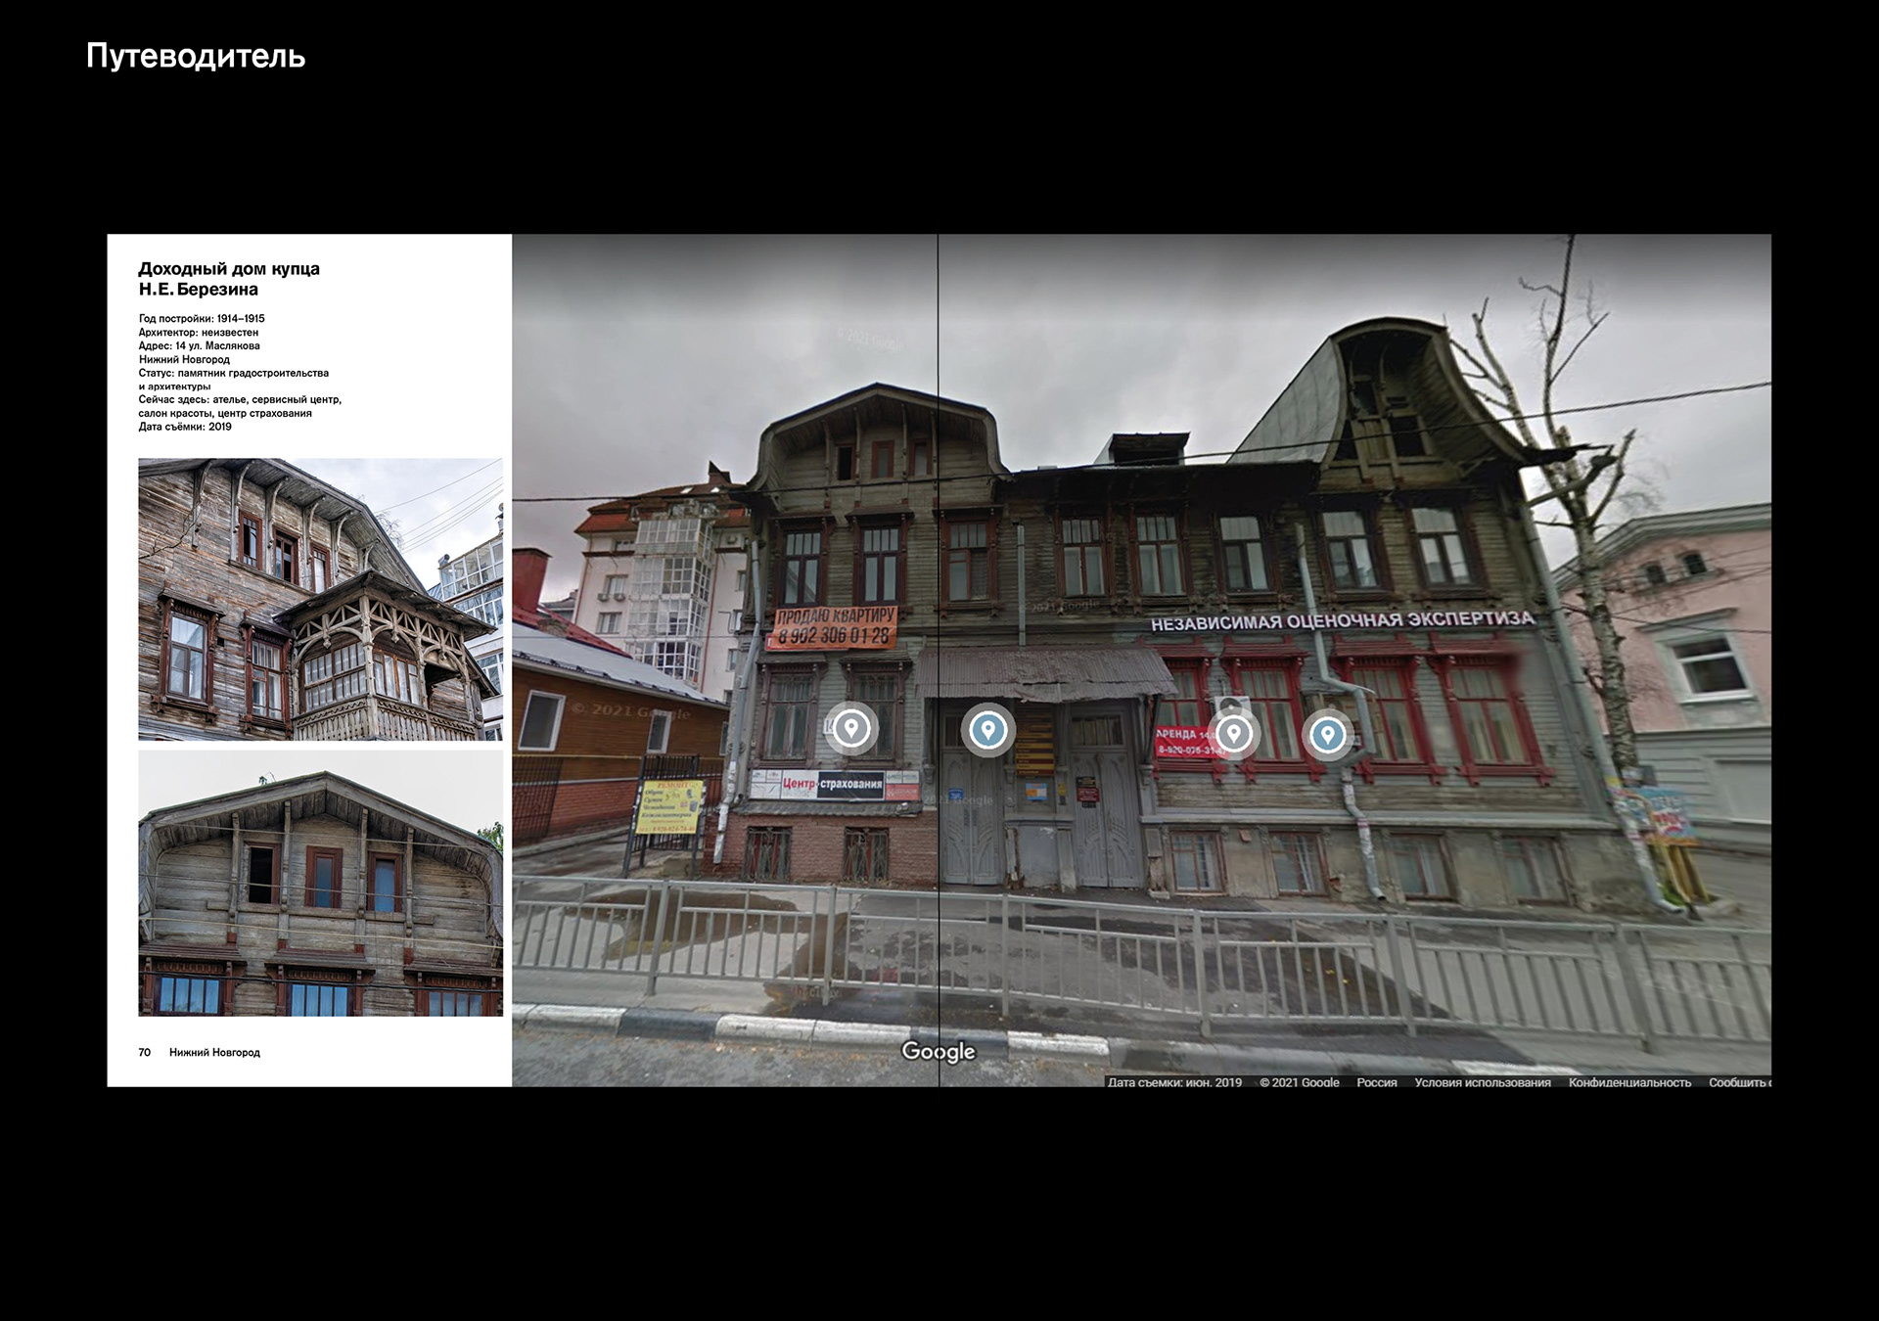
Task: Click the Путеводитель heading
Action: pyautogui.click(x=196, y=56)
